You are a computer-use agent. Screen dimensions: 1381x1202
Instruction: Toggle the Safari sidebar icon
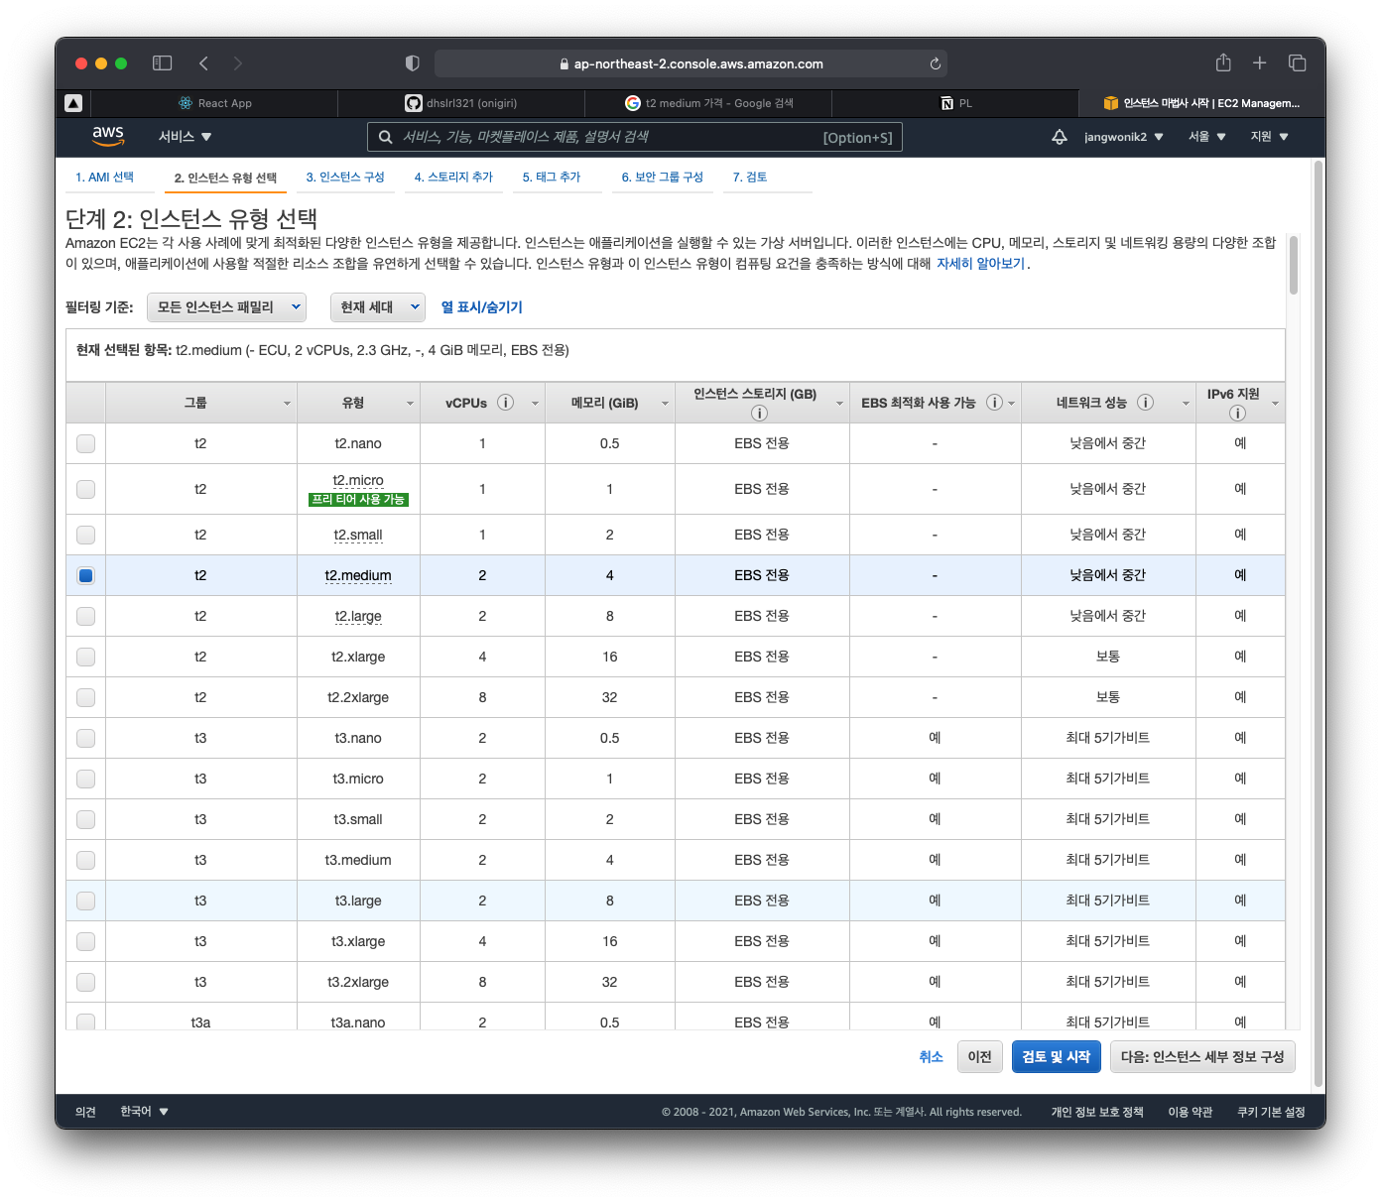click(162, 63)
